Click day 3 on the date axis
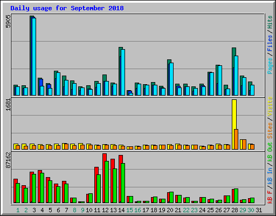Screen dimensions: 276x216 point(34,210)
